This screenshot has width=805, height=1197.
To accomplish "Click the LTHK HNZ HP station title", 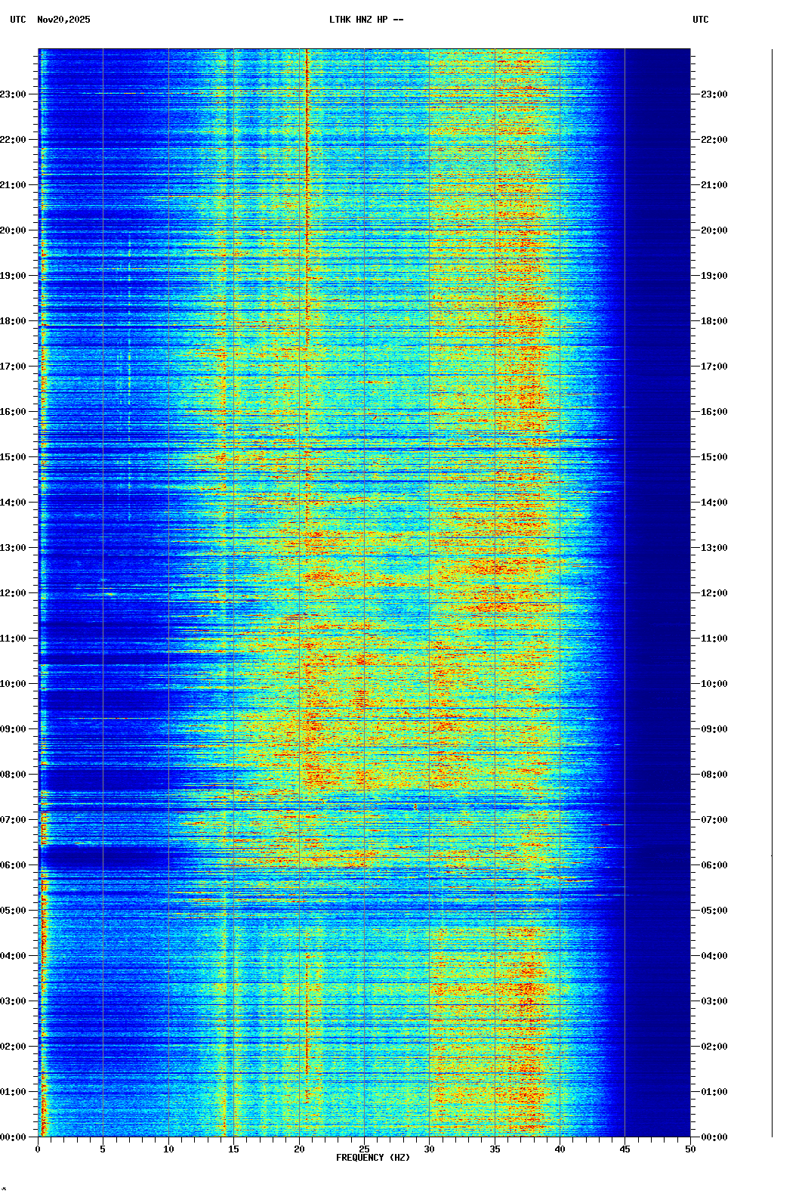I will click(x=365, y=20).
